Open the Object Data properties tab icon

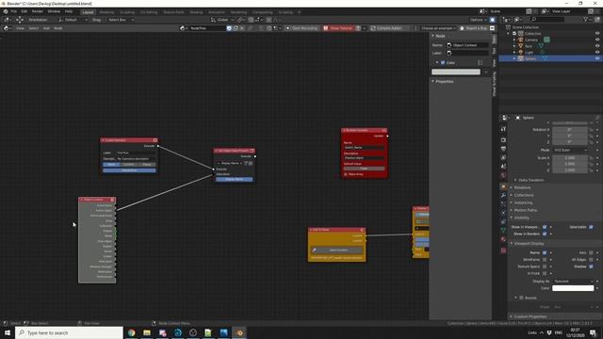click(503, 230)
